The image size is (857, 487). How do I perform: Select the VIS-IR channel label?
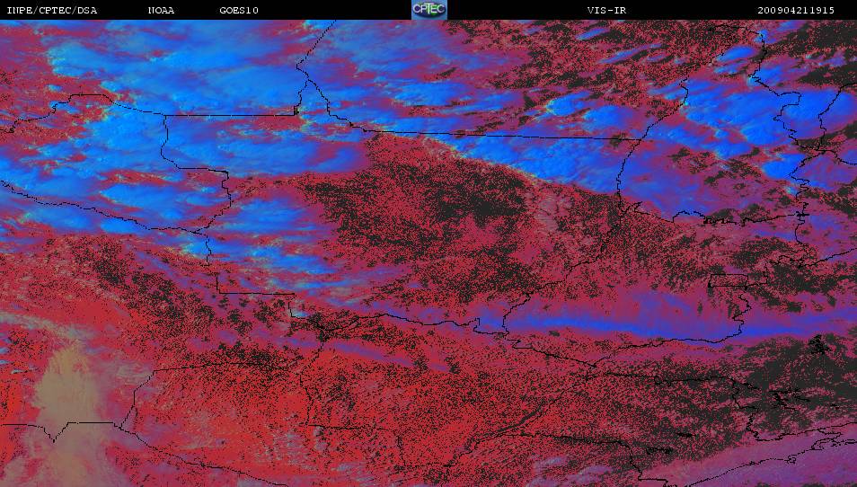[606, 11]
